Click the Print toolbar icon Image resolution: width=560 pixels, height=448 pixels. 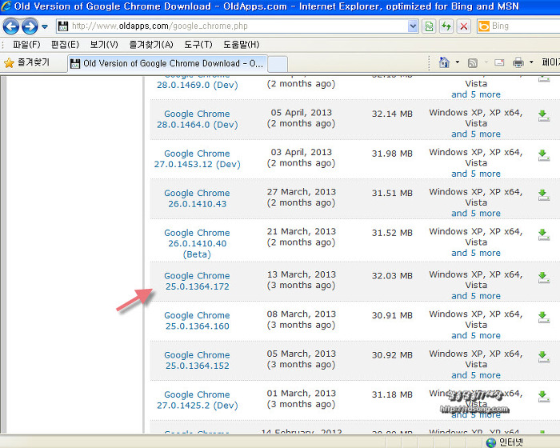(518, 62)
